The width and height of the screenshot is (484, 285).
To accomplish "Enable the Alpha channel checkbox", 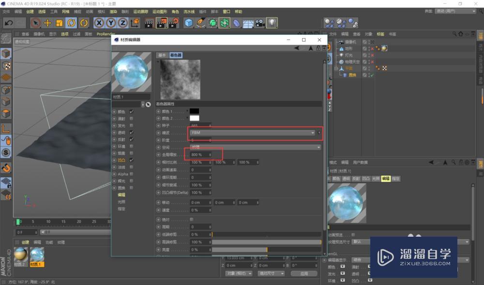I will click(132, 174).
